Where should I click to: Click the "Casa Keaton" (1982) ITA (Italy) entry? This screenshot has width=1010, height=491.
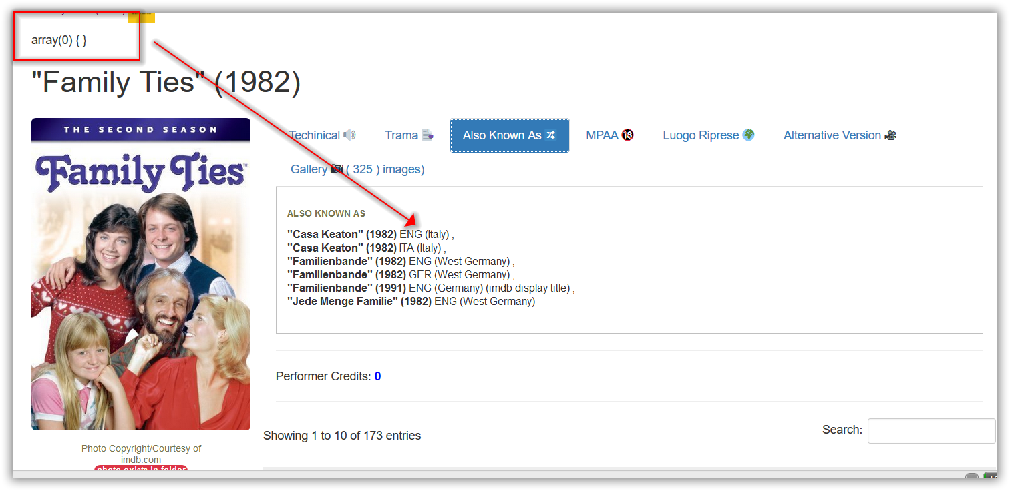click(367, 248)
